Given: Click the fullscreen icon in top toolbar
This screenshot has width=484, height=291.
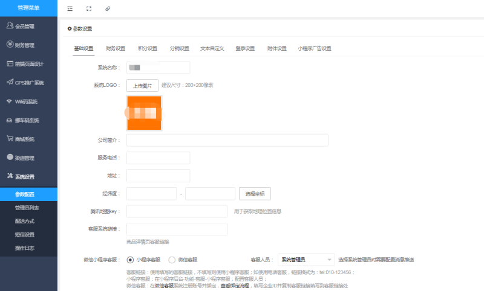Looking at the screenshot, I should [89, 8].
